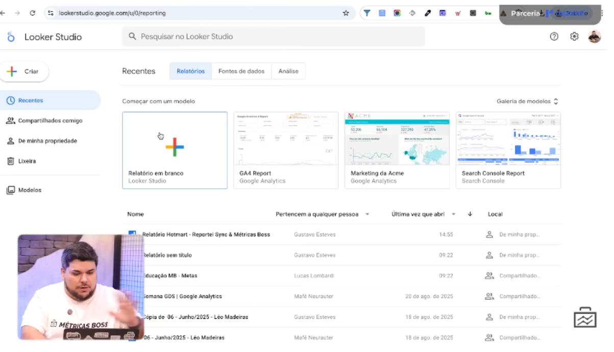This screenshot has width=614, height=352.
Task: Bookmark page with the star icon
Action: click(346, 13)
